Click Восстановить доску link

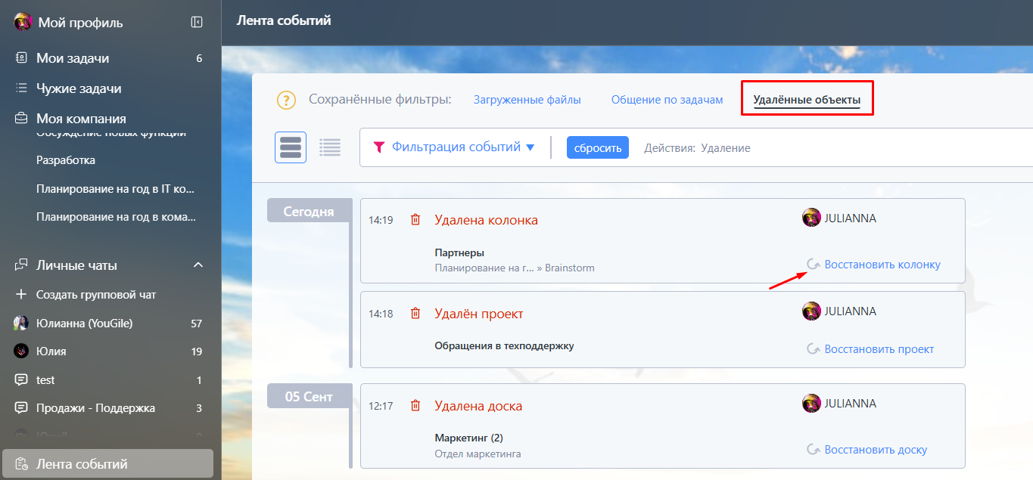[876, 450]
